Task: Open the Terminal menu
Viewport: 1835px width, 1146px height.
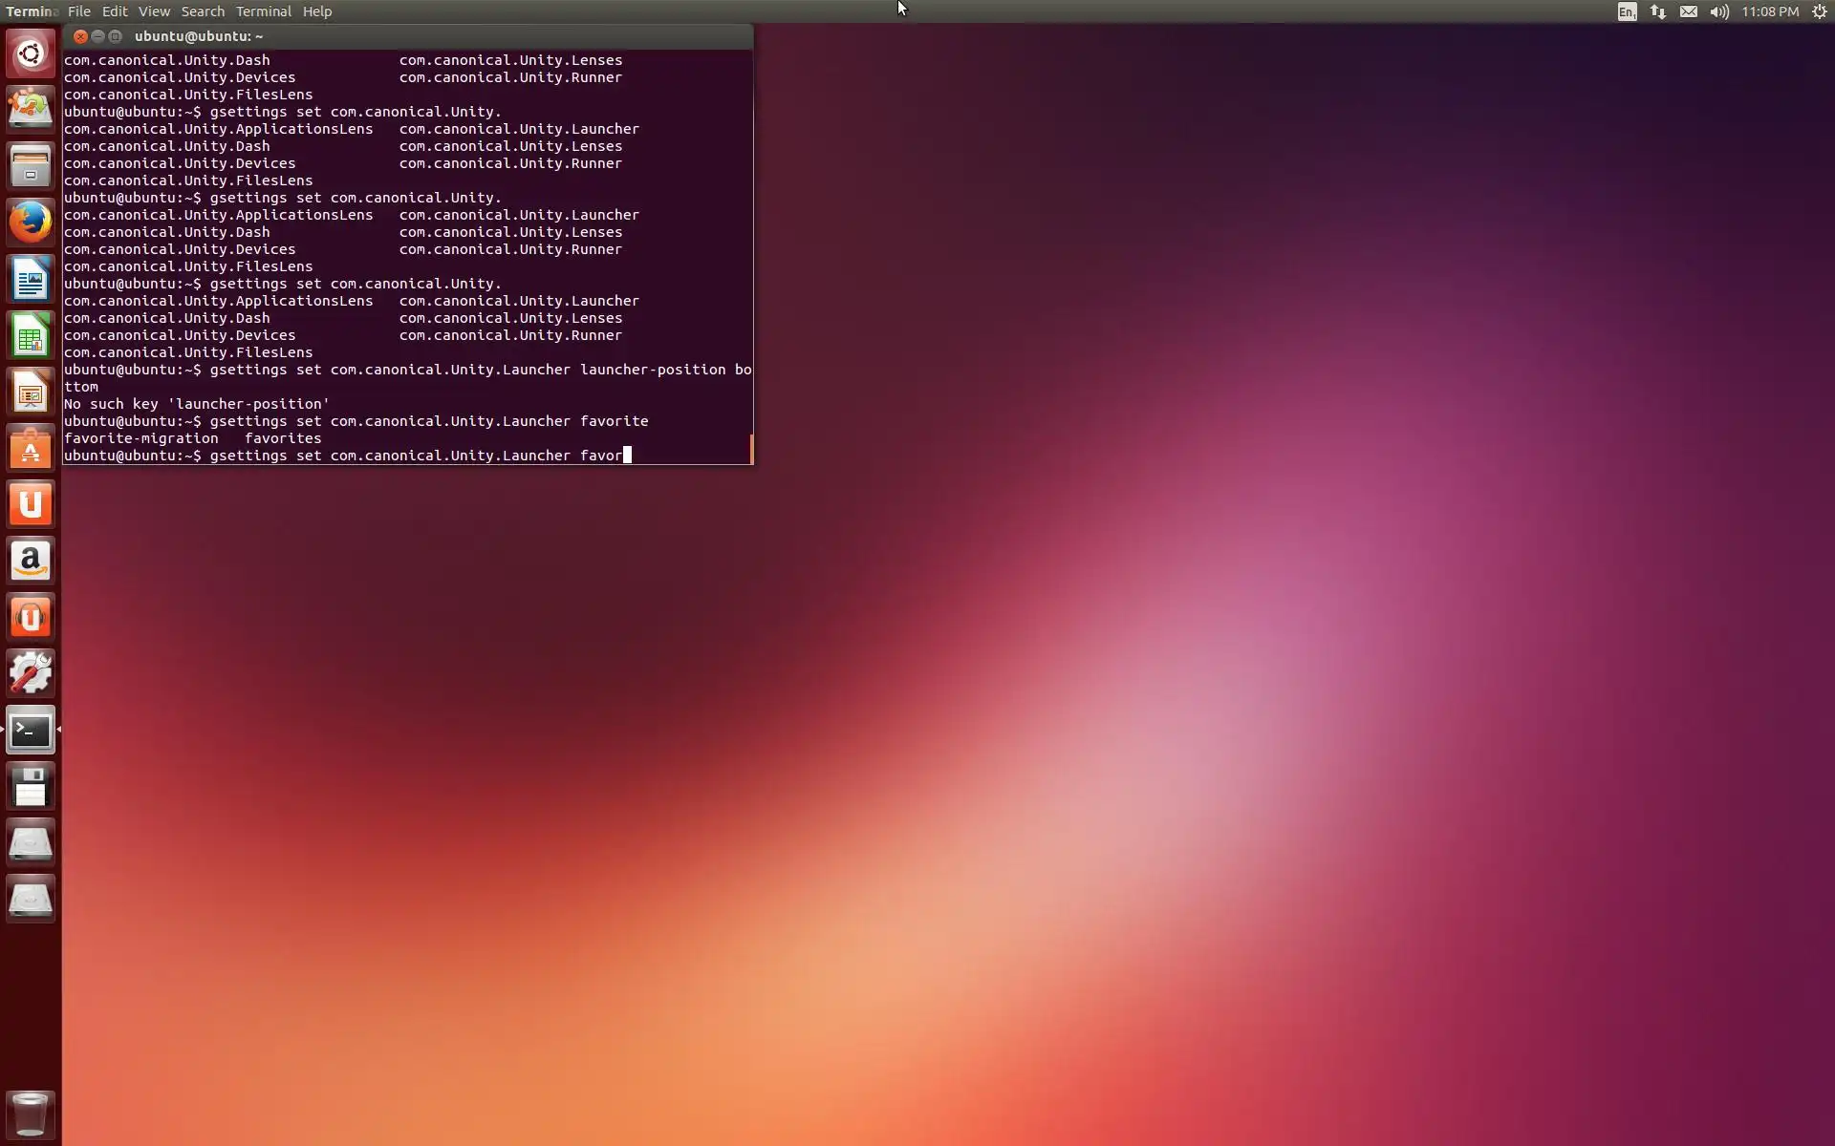Action: 263,11
